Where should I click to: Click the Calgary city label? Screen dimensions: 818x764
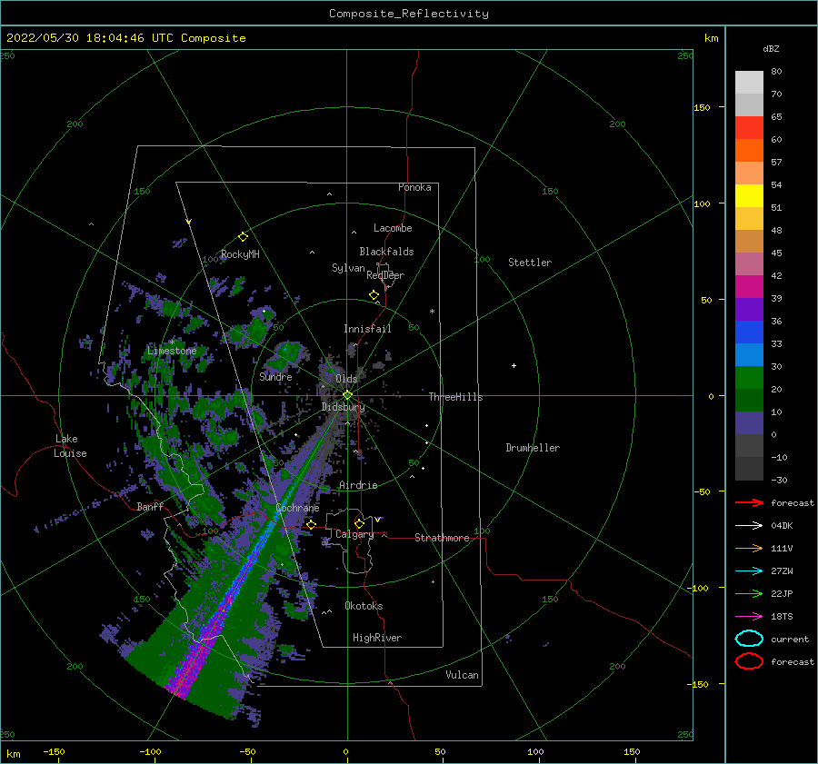click(354, 534)
